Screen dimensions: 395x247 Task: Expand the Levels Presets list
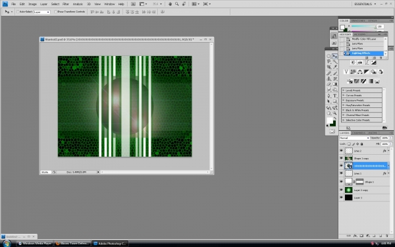coord(344,90)
